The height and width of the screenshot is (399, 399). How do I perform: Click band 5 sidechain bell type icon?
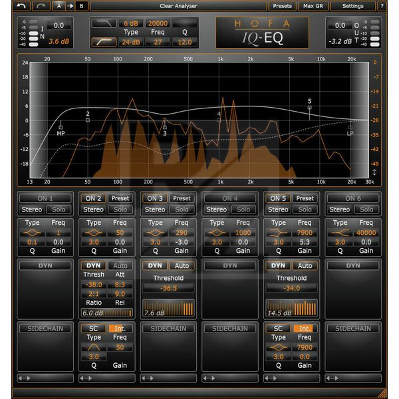pos(279,347)
